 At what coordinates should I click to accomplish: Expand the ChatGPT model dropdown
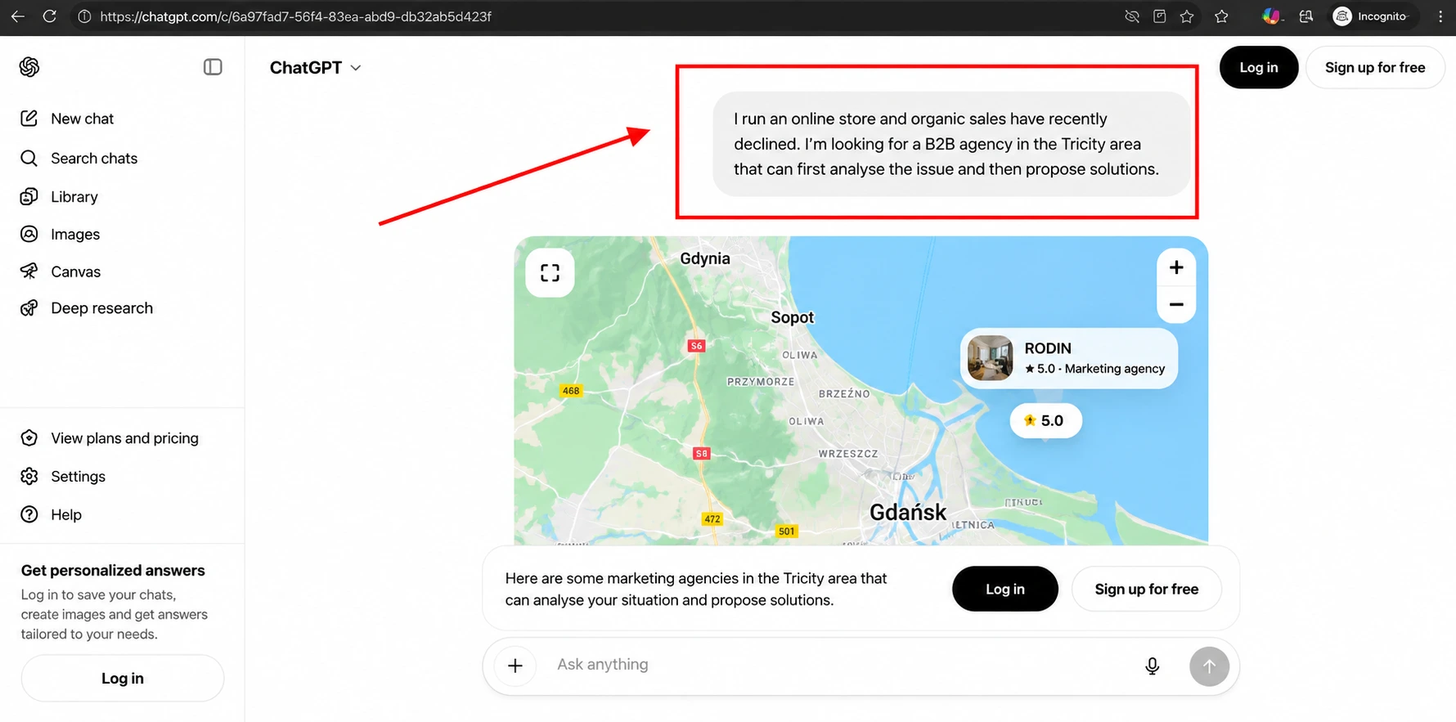click(316, 68)
